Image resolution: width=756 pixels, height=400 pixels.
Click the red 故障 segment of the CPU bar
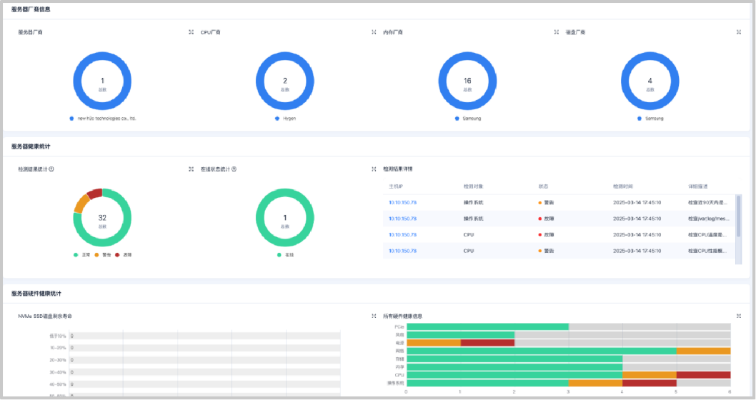point(703,375)
